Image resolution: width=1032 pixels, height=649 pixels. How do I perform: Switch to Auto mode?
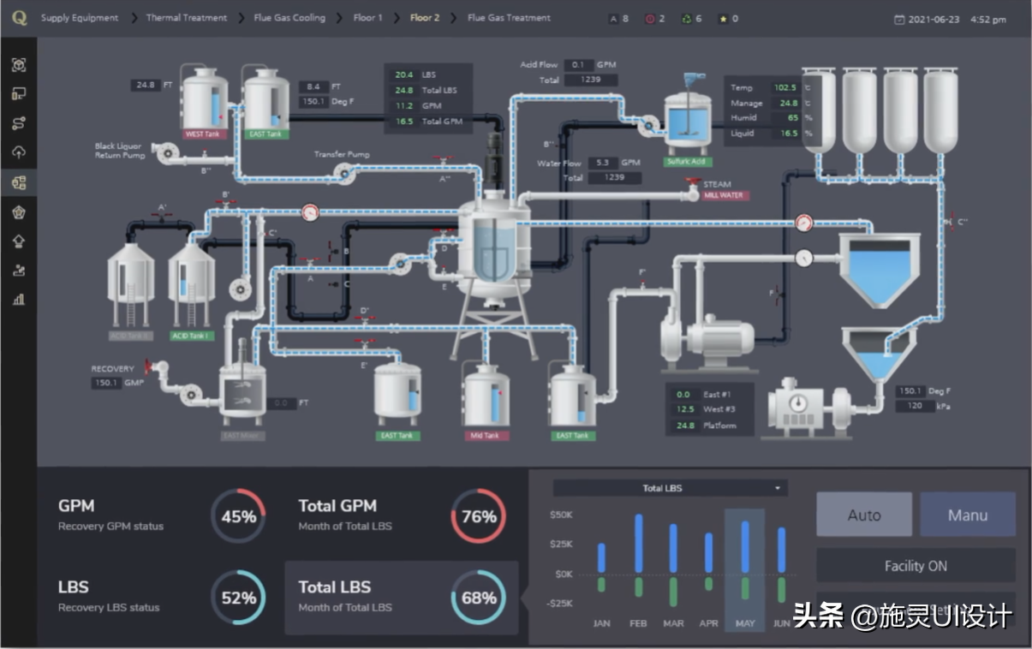863,515
